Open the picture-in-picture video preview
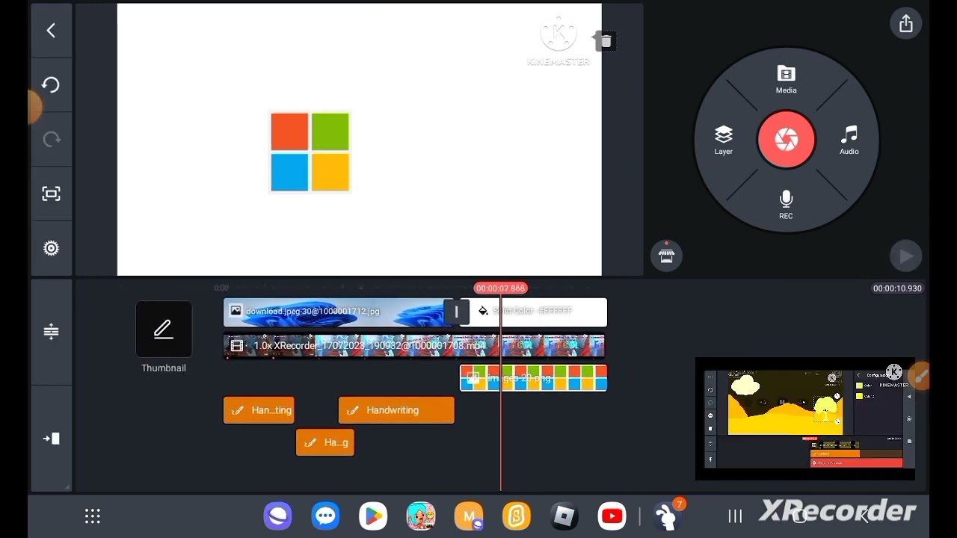Image resolution: width=957 pixels, height=538 pixels. click(805, 418)
